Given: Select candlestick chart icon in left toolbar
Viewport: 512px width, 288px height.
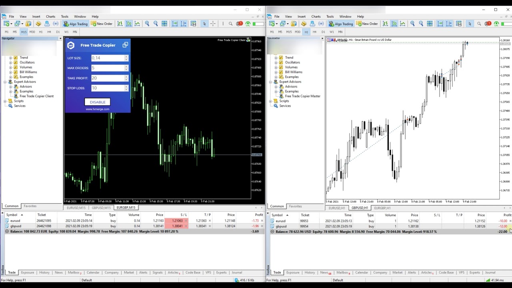Looking at the screenshot, I should point(129,24).
